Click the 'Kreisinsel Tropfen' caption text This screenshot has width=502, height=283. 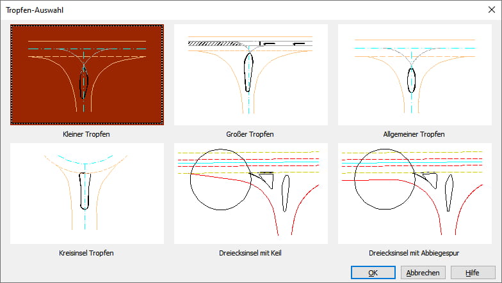click(x=86, y=253)
